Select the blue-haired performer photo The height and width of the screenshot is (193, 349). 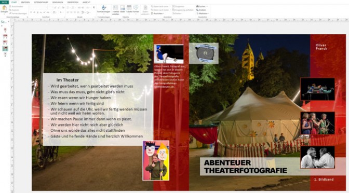tap(169, 54)
